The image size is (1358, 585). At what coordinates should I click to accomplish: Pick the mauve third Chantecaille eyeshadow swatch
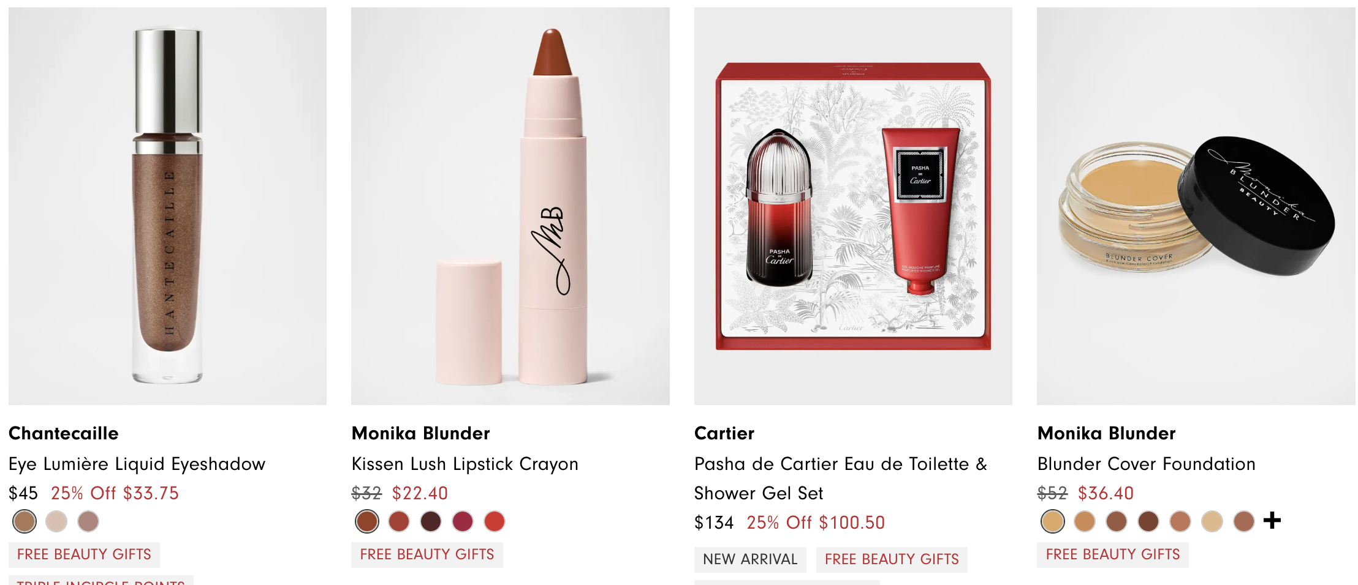(88, 521)
